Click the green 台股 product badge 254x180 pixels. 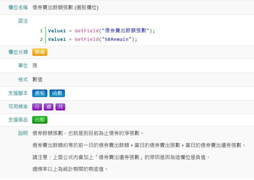[40, 120]
